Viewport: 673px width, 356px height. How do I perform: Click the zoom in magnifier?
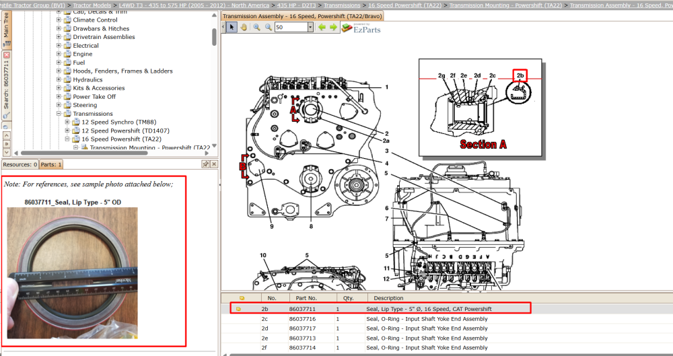tap(256, 28)
